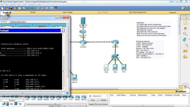
Task: Save the project with the floppy disk icon
Action: click(11, 8)
